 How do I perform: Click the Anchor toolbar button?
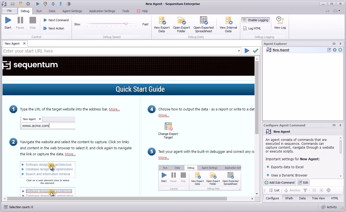pyautogui.click(x=292, y=190)
